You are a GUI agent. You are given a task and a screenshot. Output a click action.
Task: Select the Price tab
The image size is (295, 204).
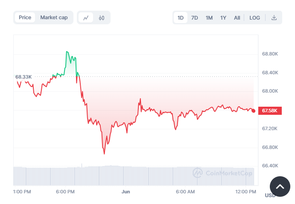25,17
